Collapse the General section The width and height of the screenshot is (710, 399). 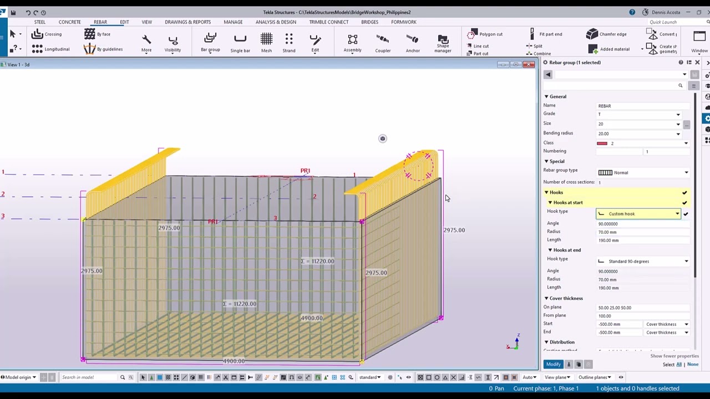pyautogui.click(x=546, y=97)
